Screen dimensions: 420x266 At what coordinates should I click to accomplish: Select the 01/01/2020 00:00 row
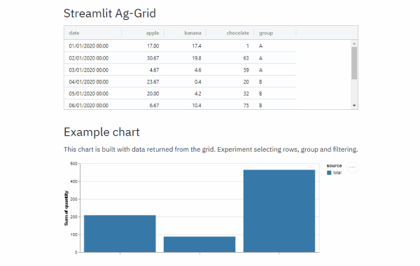(x=181, y=45)
